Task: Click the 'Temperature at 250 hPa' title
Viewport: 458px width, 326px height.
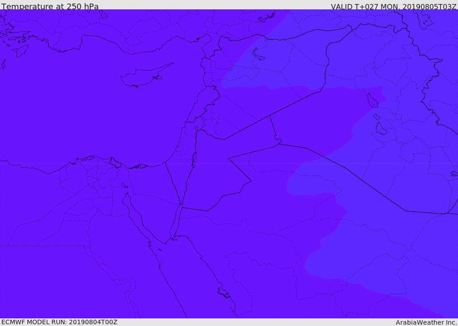Action: [x=50, y=6]
